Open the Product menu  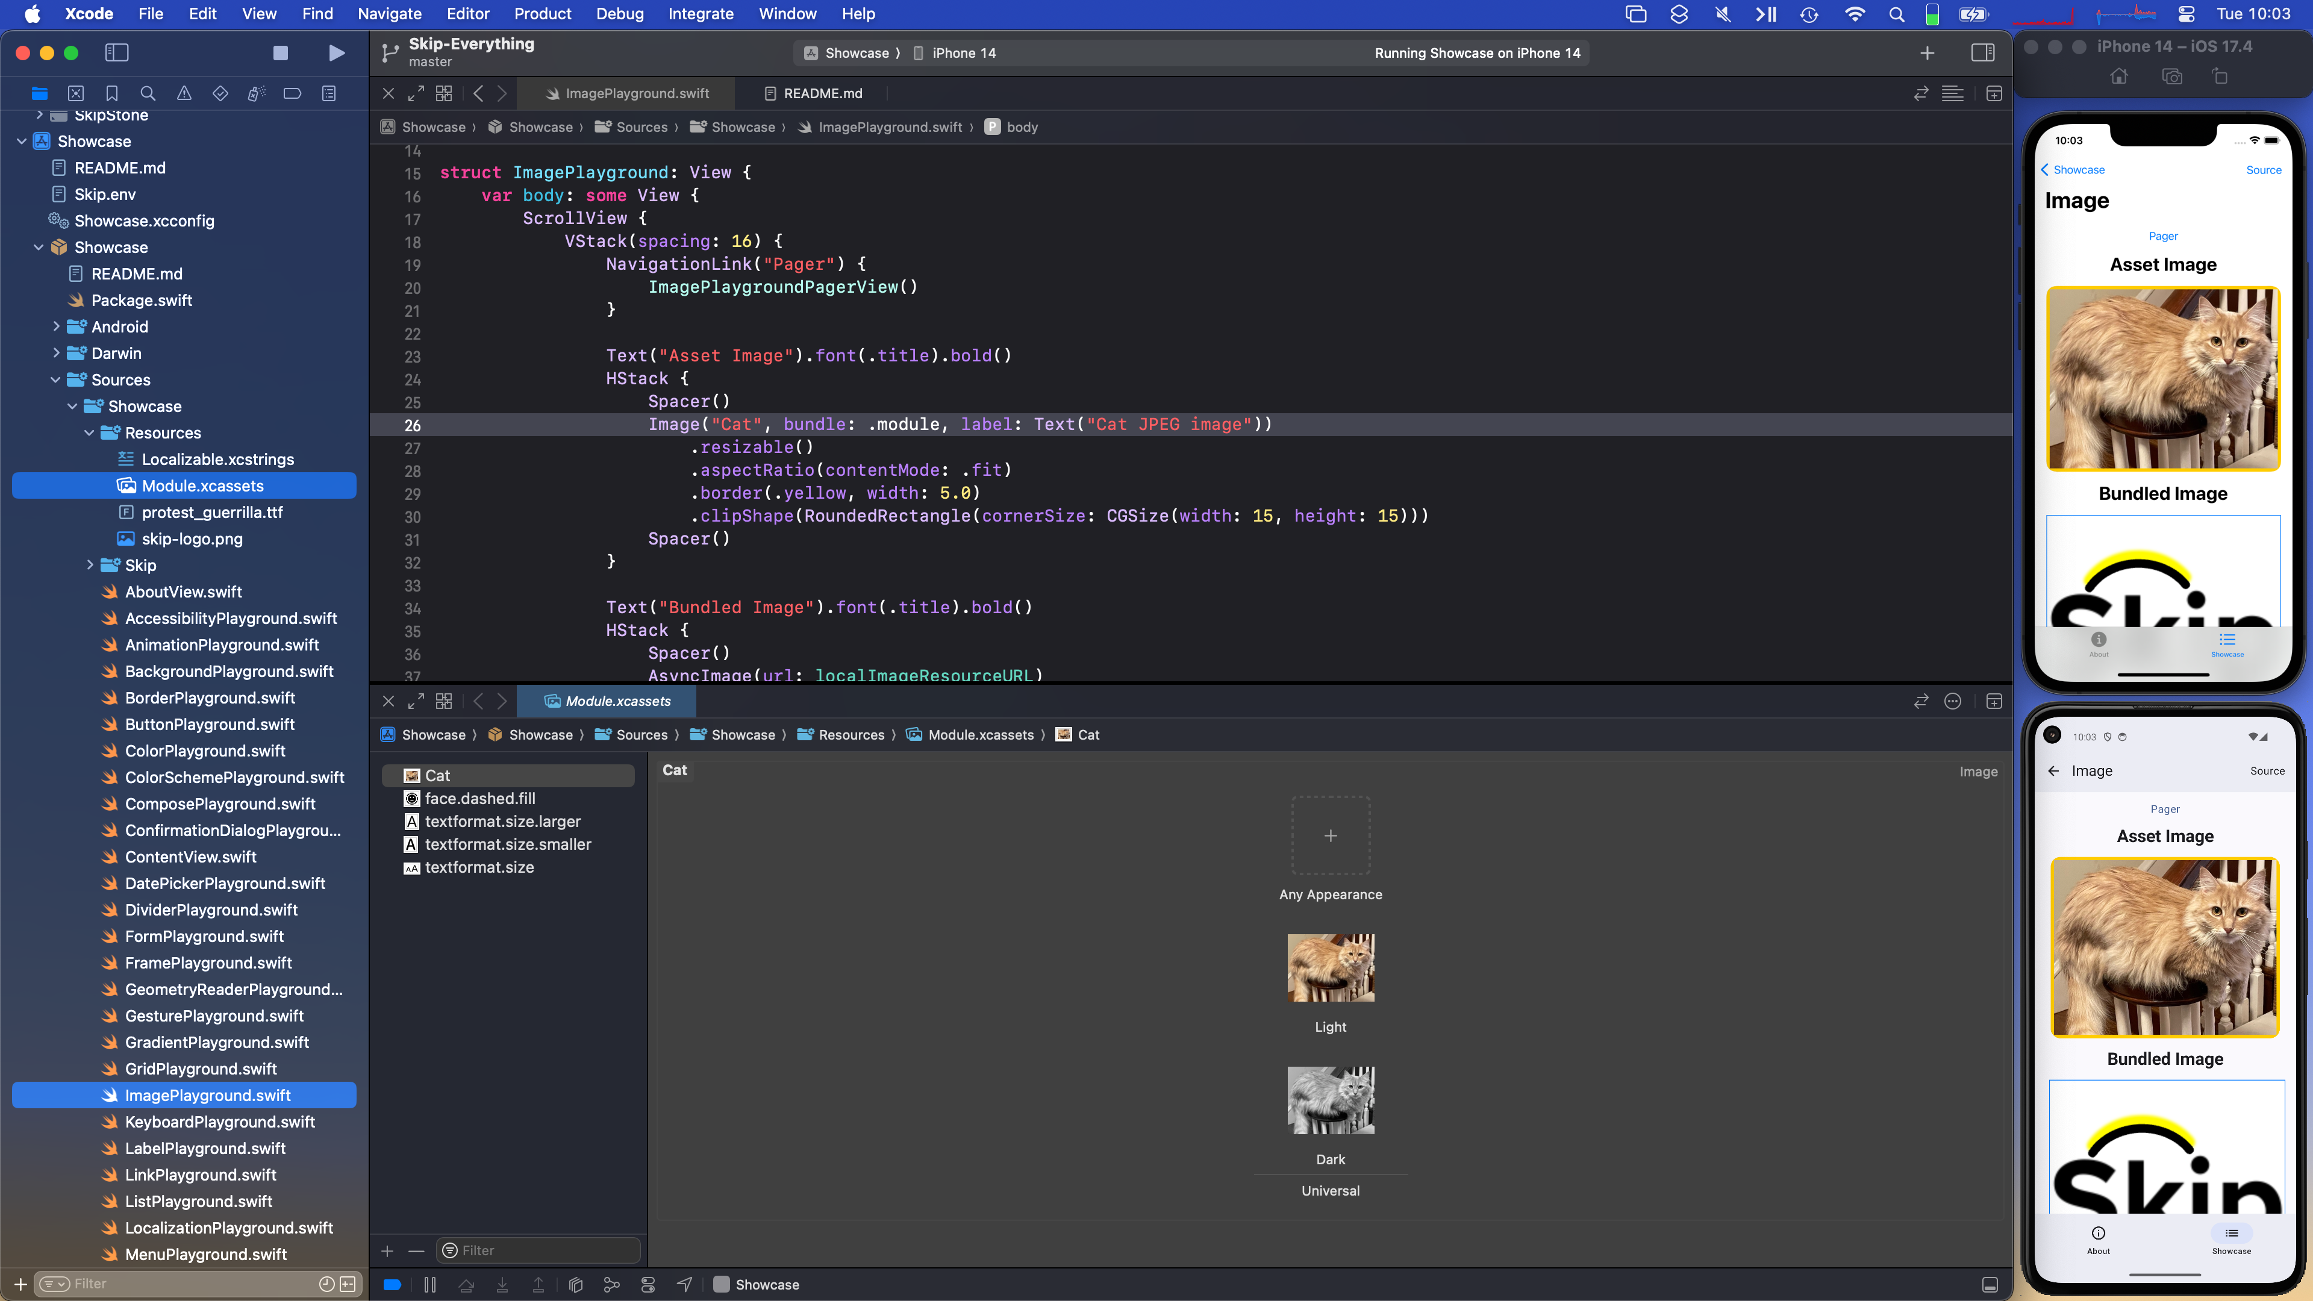[542, 13]
